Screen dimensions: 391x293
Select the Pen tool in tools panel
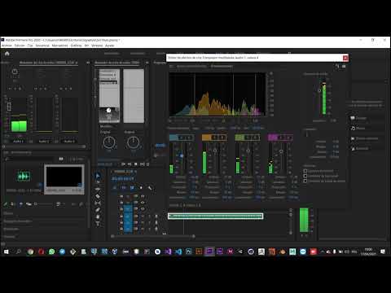point(98,210)
